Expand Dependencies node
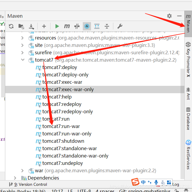The width and height of the screenshot is (192, 192). [x=15, y=178]
